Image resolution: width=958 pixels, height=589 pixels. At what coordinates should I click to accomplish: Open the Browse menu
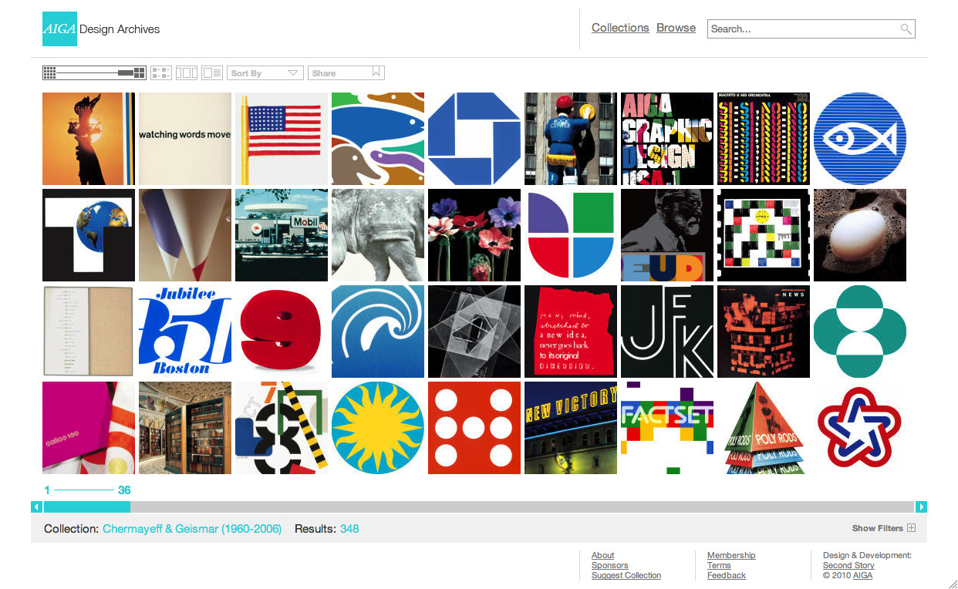click(676, 28)
